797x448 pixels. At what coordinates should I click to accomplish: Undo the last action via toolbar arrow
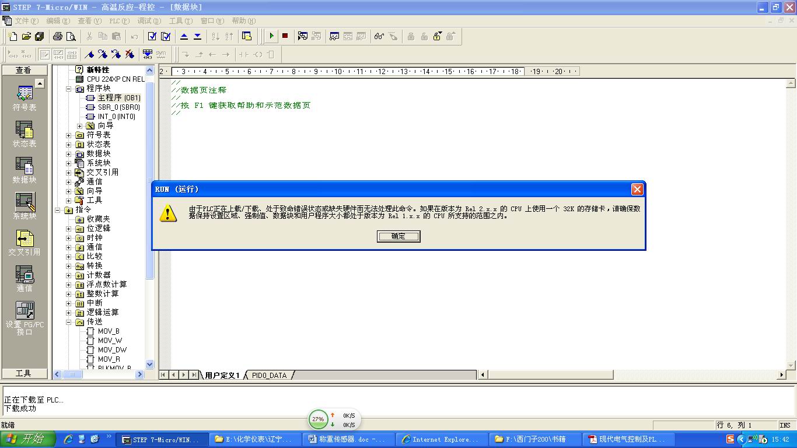[134, 36]
